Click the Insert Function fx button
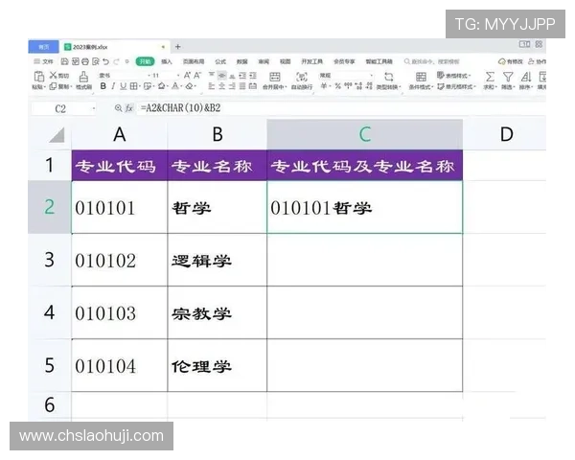575x460 pixels. pos(128,108)
